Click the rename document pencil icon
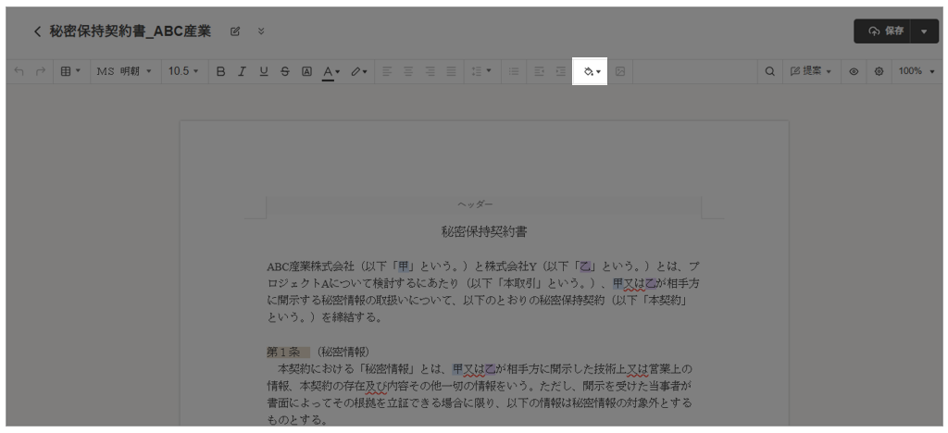This screenshot has width=948, height=433. click(x=235, y=31)
